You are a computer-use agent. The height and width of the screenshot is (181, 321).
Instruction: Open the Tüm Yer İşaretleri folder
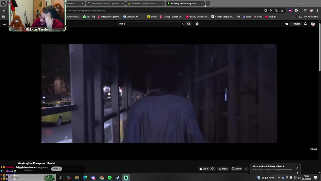(309, 17)
